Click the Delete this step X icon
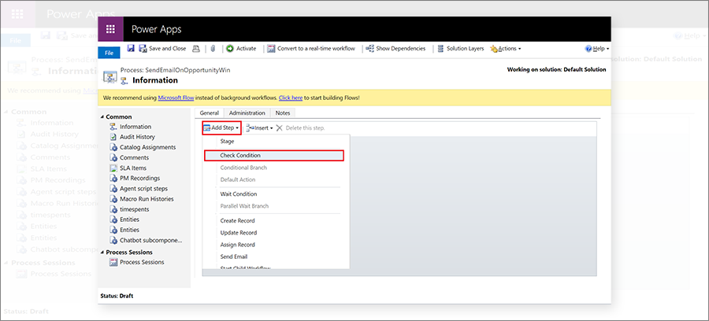Image resolution: width=709 pixels, height=321 pixels. [x=279, y=127]
